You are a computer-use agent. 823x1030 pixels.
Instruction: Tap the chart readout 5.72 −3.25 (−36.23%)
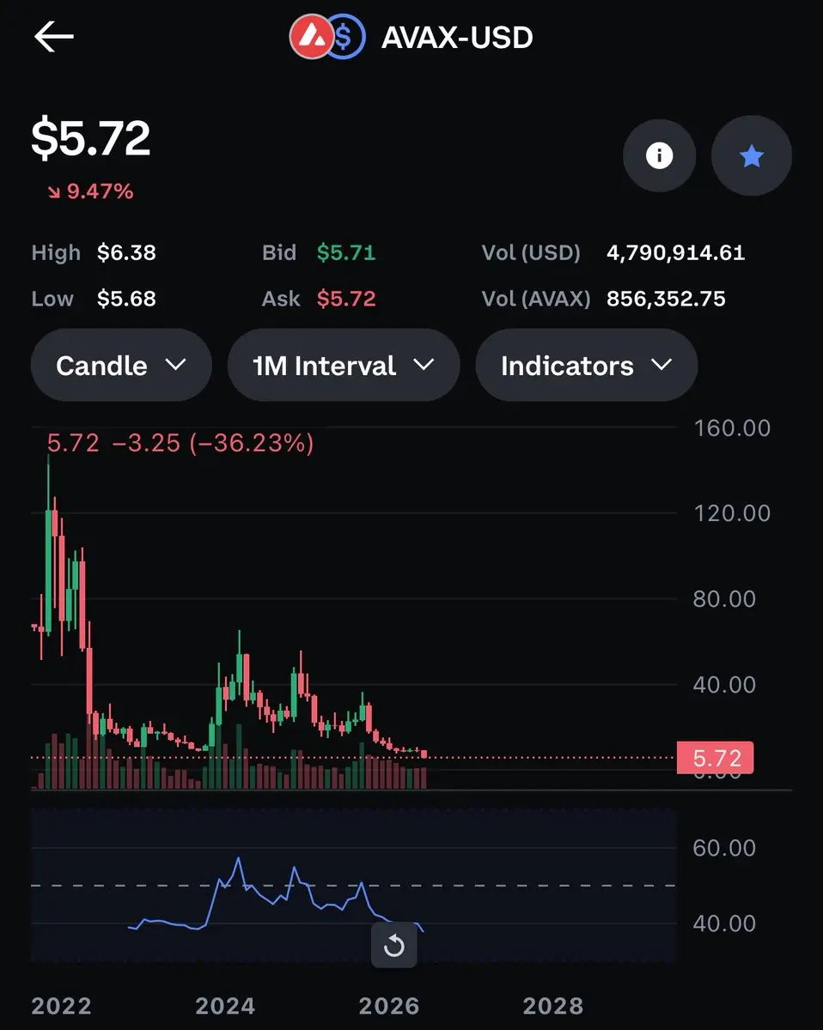(180, 444)
